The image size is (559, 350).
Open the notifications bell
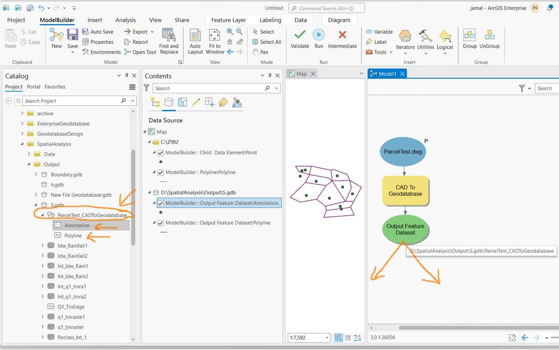coord(549,8)
